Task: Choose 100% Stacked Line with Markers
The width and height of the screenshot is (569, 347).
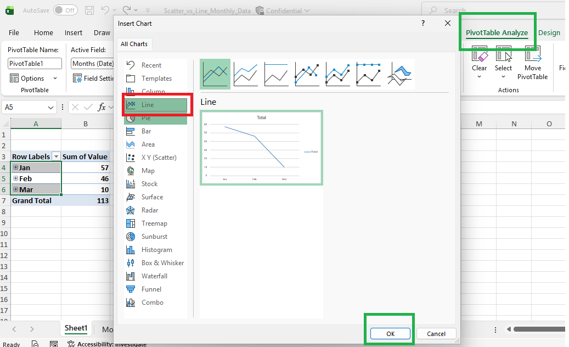Action: pos(368,74)
